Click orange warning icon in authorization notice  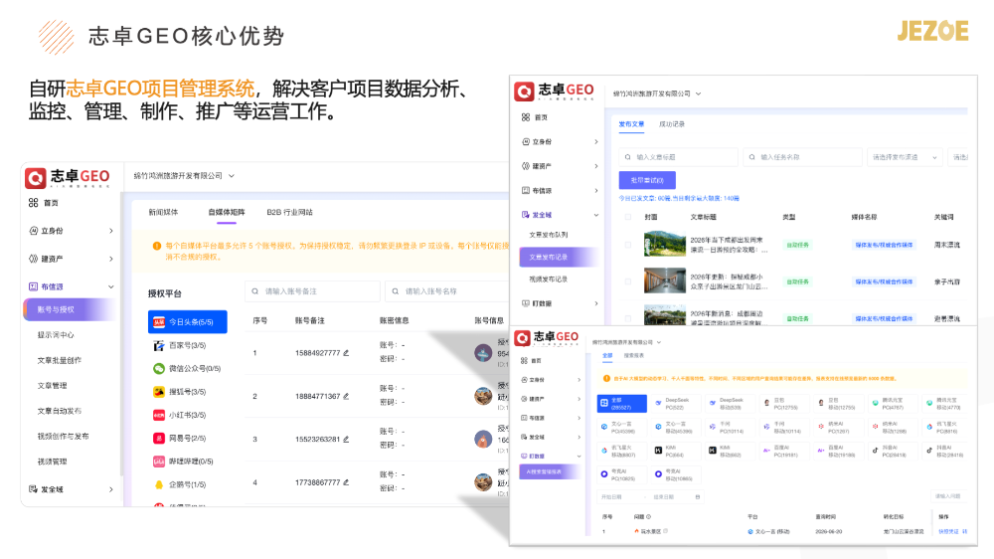pos(157,246)
